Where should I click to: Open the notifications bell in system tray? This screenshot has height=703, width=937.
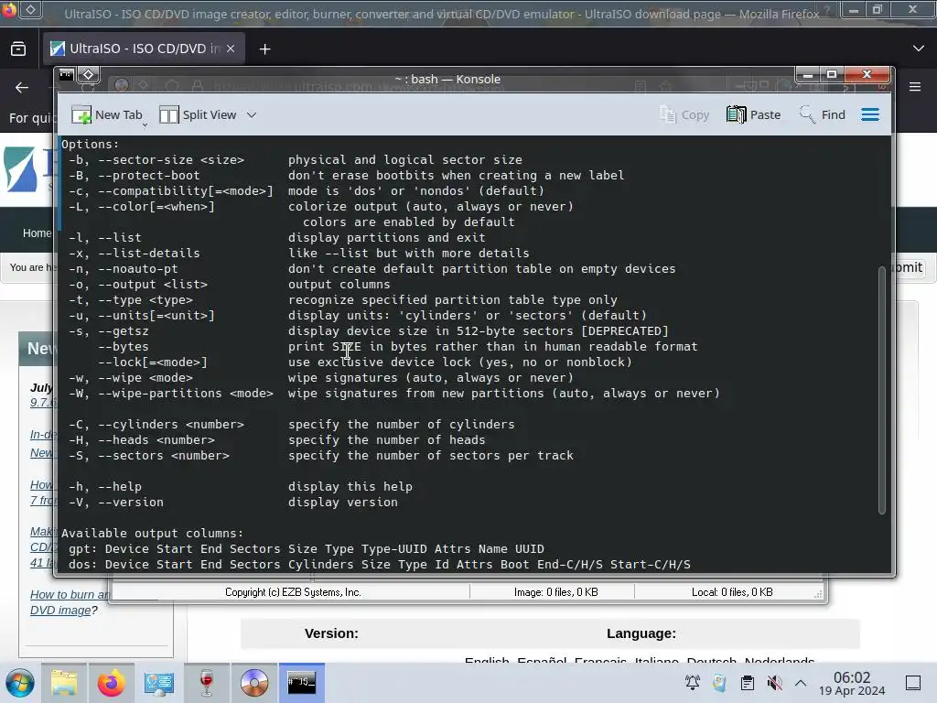coord(693,683)
